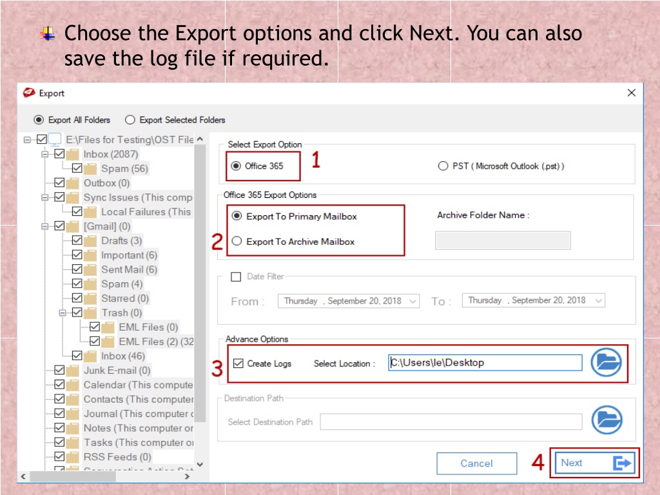The image size is (660, 495).
Task: Click the Next button
Action: [595, 463]
